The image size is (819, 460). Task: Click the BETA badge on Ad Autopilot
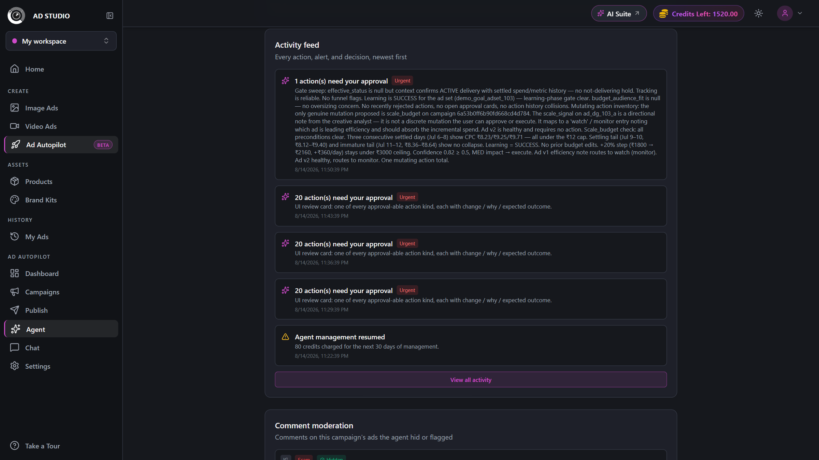(103, 145)
